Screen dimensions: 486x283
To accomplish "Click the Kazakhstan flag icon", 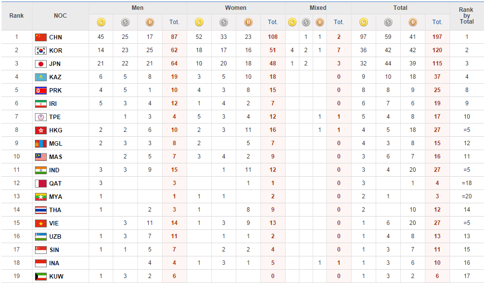I will 40,77.
